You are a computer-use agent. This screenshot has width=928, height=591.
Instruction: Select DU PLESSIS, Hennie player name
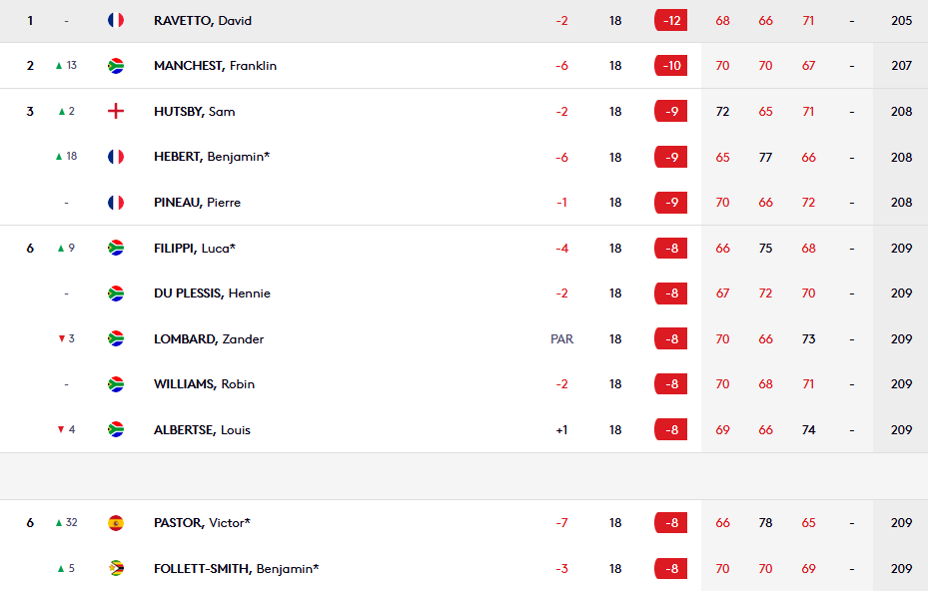click(212, 294)
